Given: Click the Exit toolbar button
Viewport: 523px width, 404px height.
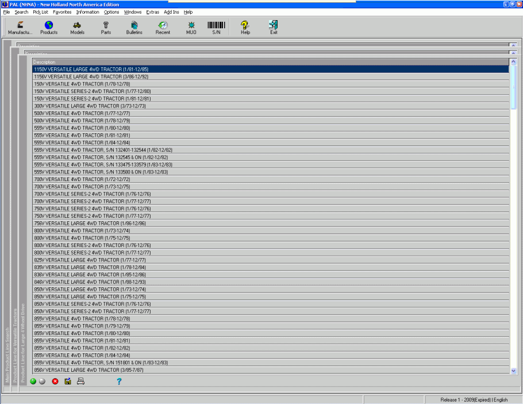Looking at the screenshot, I should (274, 27).
